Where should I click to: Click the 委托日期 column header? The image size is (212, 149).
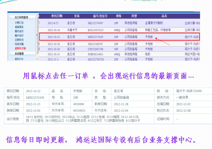[57, 16]
